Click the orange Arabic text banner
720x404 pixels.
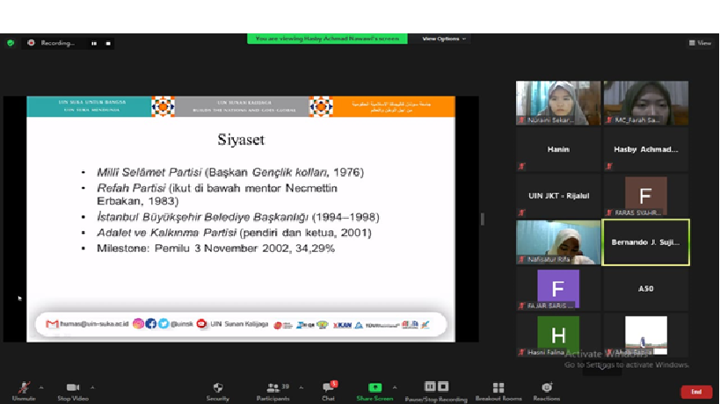[x=393, y=106]
